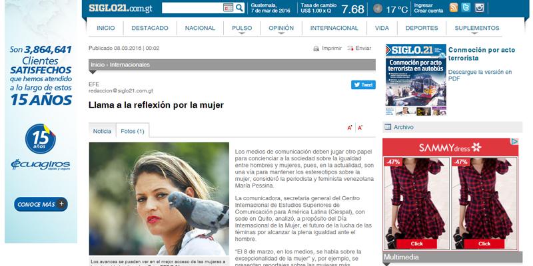Decrease article font size
The width and height of the screenshot is (533, 266).
[360, 127]
